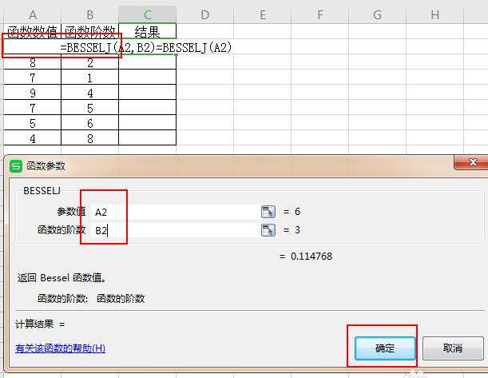Select column E header
Viewport: 488px width, 378px height.
tap(262, 15)
